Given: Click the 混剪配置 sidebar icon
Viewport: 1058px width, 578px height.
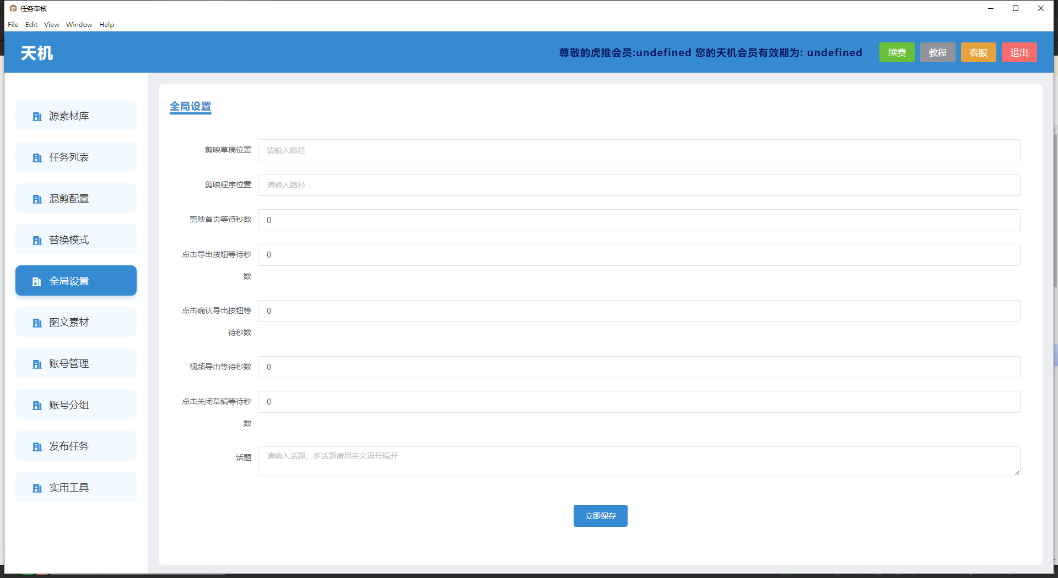Looking at the screenshot, I should pos(37,199).
